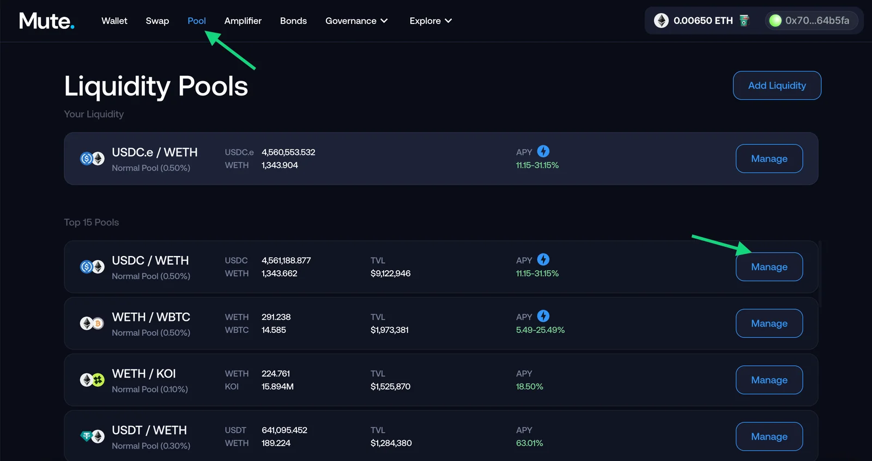This screenshot has width=872, height=461.
Task: Click the USDC.e / WETH token pair icon
Action: pyautogui.click(x=92, y=159)
